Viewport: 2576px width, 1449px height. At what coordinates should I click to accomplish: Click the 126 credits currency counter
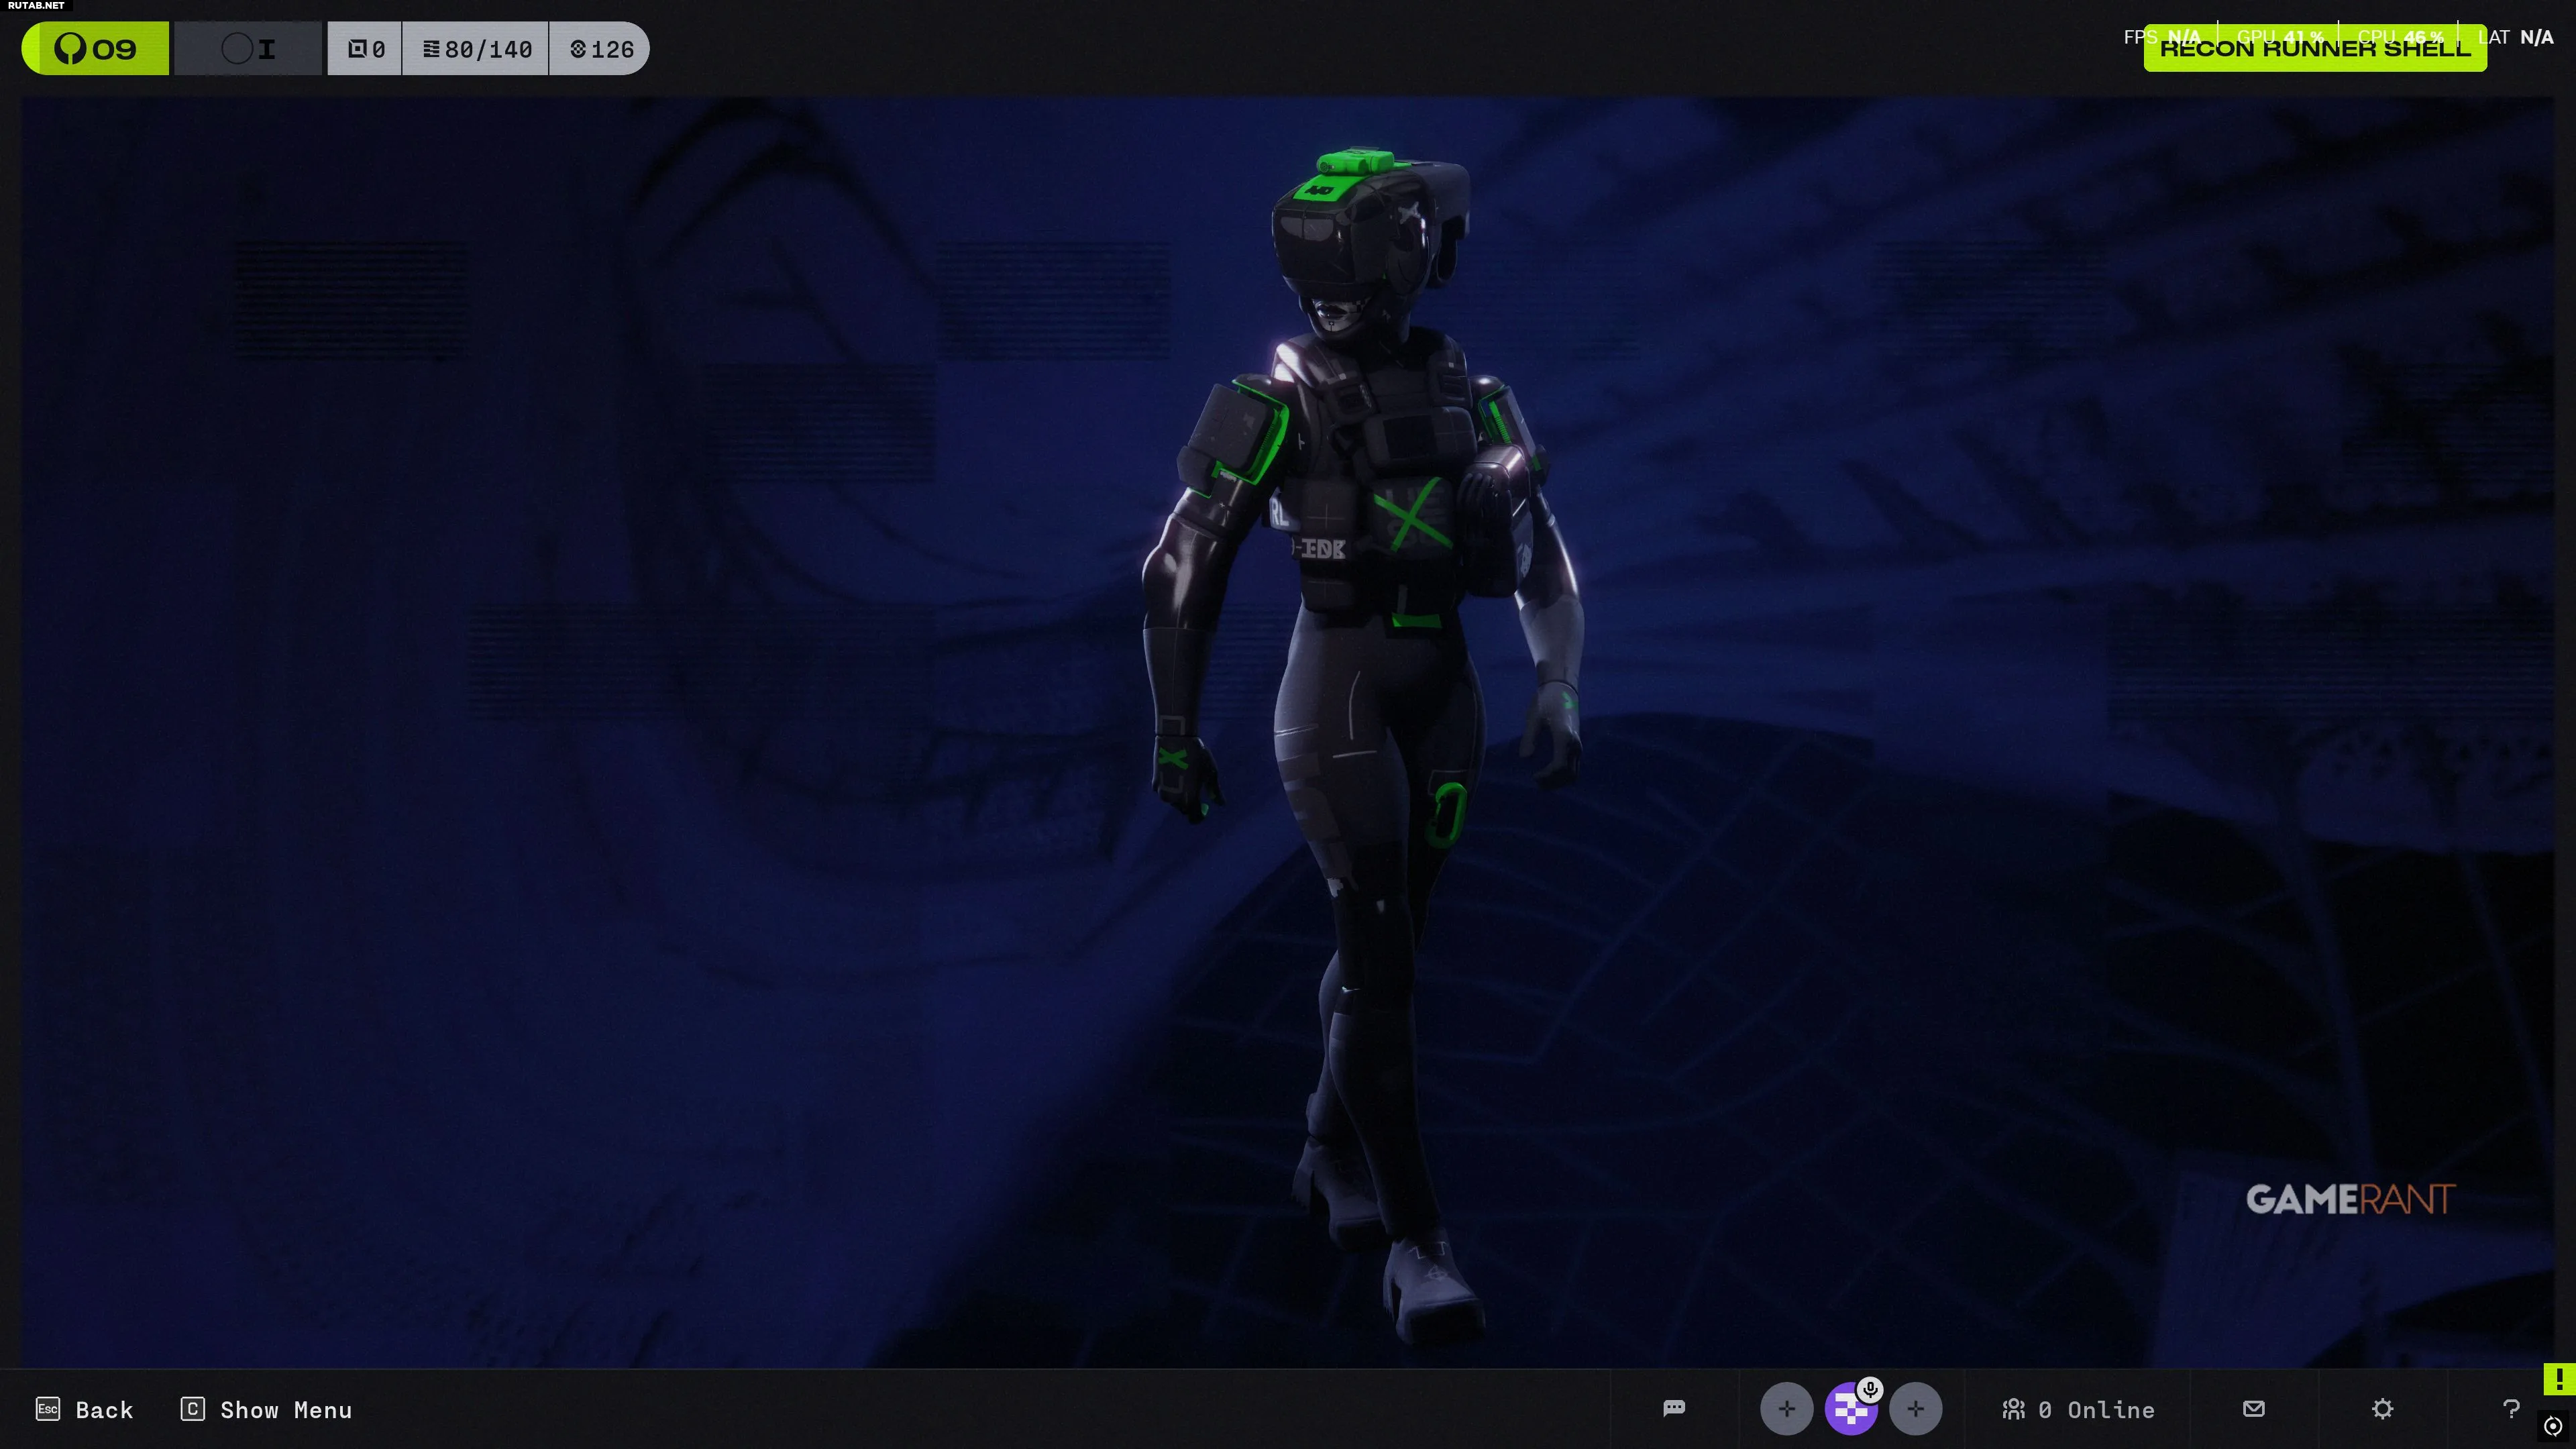point(601,48)
